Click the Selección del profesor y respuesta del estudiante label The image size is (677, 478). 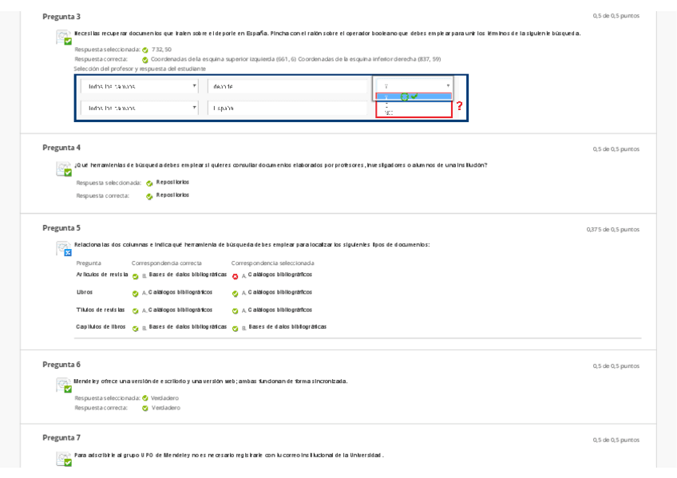pyautogui.click(x=140, y=69)
